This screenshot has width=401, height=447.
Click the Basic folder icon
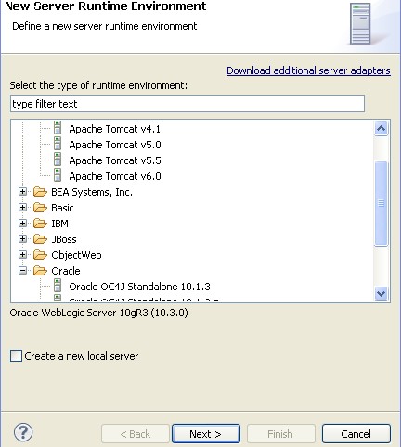tap(40, 208)
